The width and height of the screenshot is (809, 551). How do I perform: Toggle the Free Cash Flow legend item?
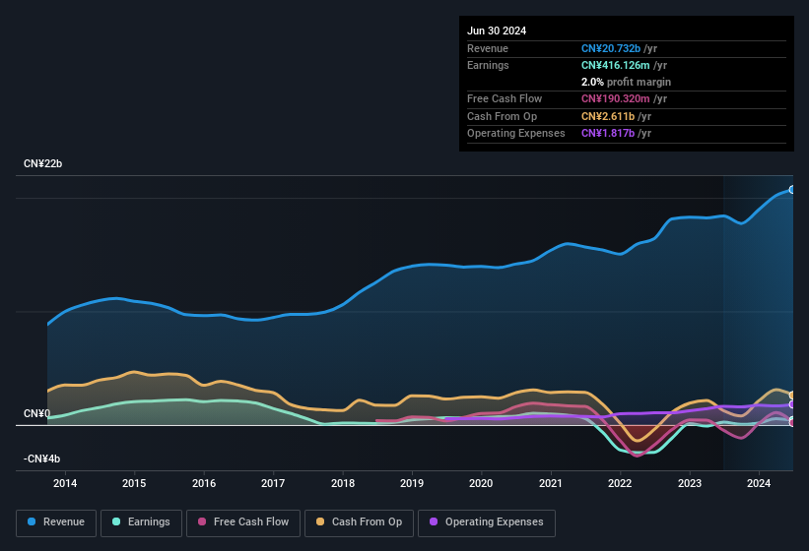243,522
